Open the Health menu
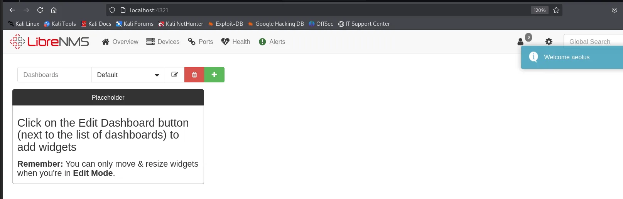The height and width of the screenshot is (199, 623). 236,42
